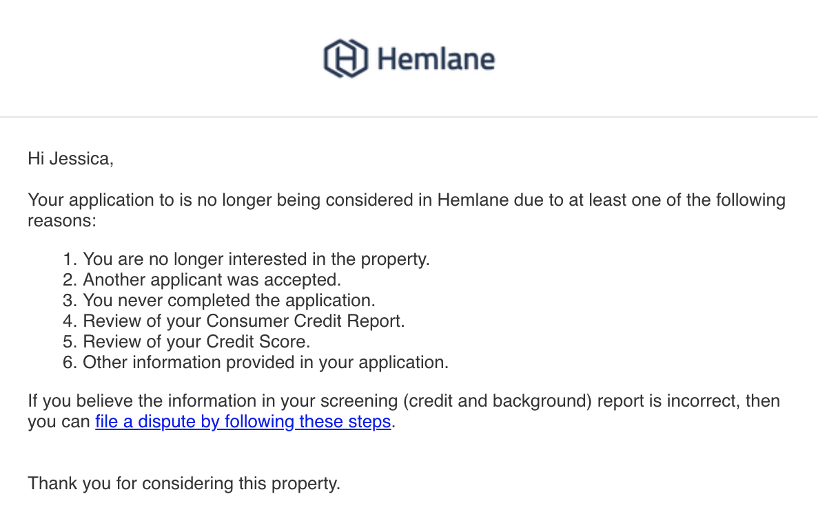Click reason two Another applicant was accepted
Screen dimensions: 818x525
[x=212, y=279]
